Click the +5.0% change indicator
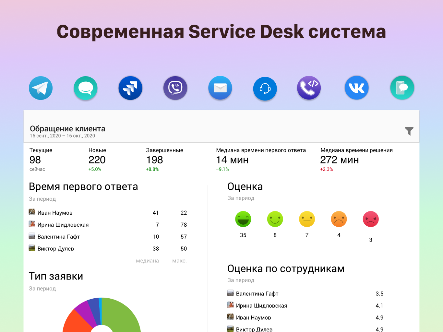443x332 pixels. (x=95, y=169)
